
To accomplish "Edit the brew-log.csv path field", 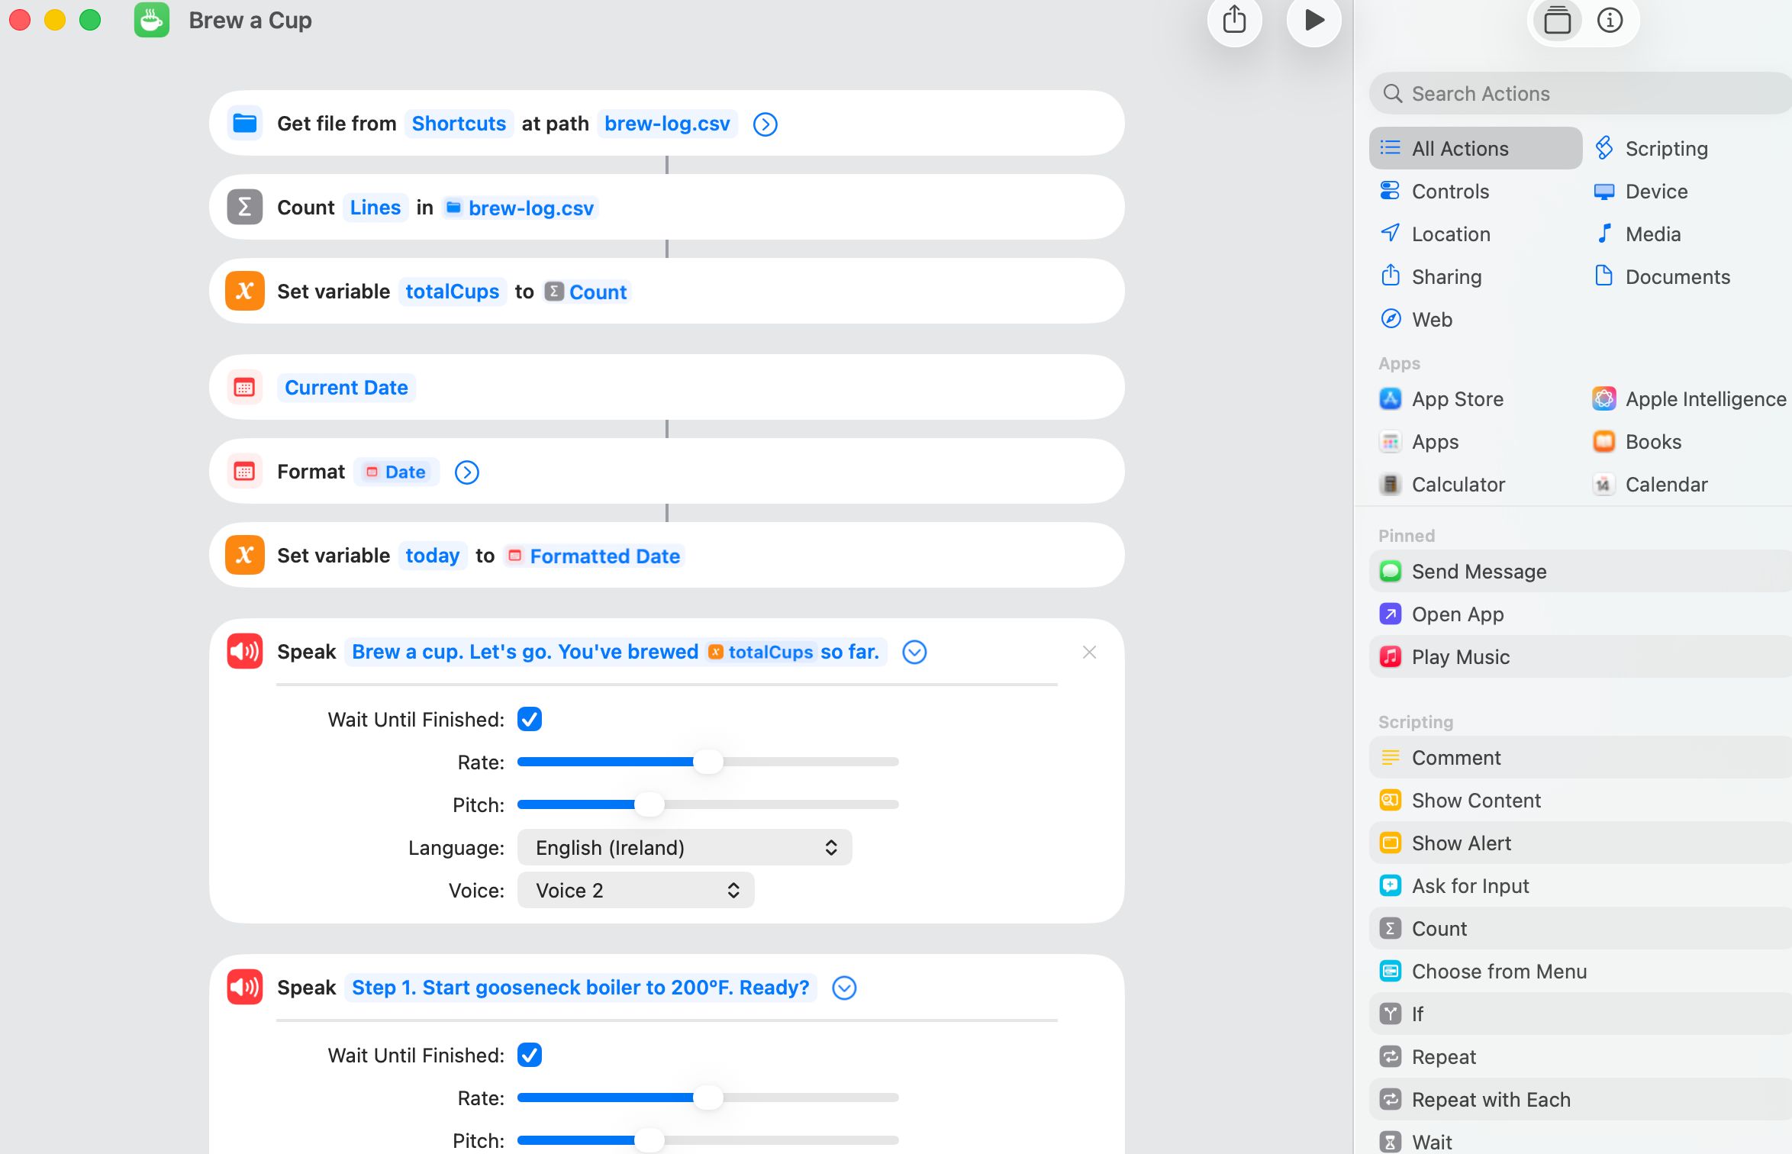I will (x=667, y=124).
